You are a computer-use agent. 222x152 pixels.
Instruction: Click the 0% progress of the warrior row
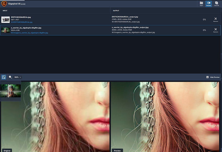(x=204, y=30)
